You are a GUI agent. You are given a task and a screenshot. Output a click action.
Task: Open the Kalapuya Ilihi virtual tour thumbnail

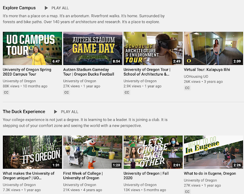(x=213, y=48)
